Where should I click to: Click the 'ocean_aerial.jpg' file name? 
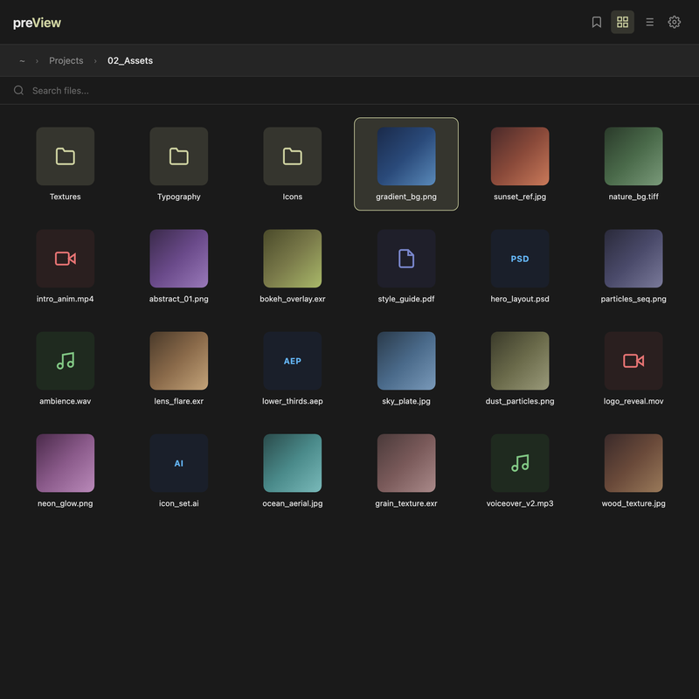pyautogui.click(x=293, y=503)
